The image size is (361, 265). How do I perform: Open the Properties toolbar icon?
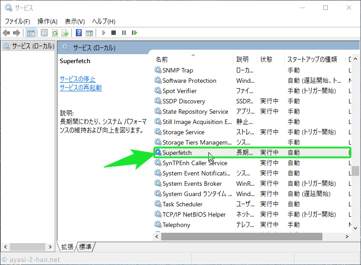44,33
